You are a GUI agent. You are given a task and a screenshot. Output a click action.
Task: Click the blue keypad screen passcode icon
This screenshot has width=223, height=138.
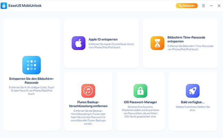click(x=32, y=65)
